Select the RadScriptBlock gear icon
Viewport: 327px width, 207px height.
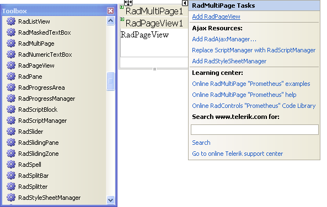click(x=11, y=110)
